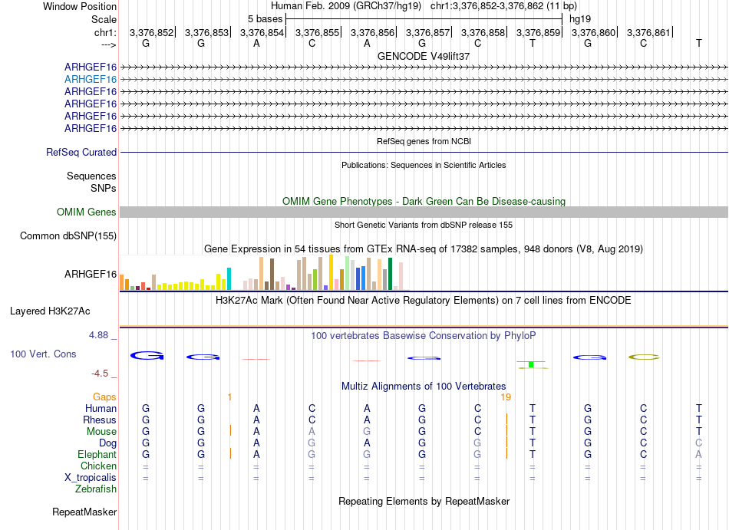
Task: Click the Scale track label
Action: click(104, 19)
